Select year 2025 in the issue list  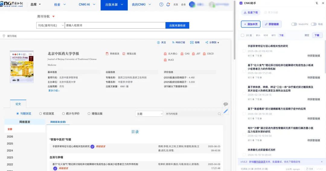(10, 144)
